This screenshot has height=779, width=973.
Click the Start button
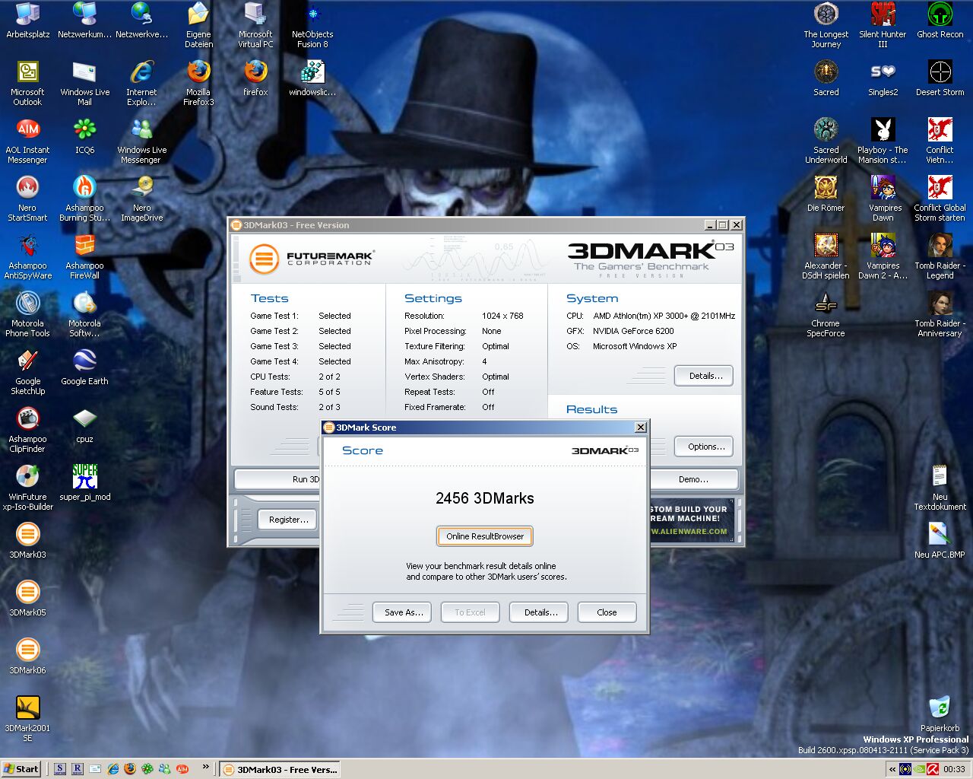tap(21, 769)
